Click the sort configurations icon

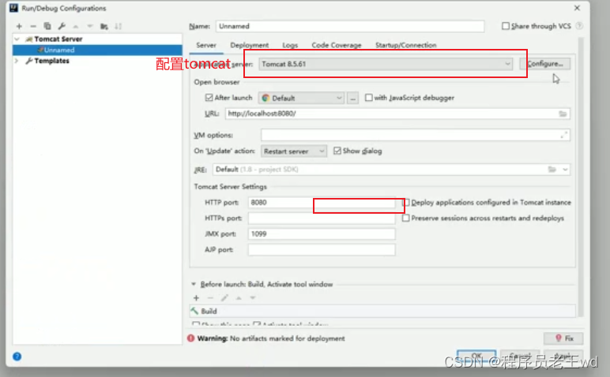[119, 26]
